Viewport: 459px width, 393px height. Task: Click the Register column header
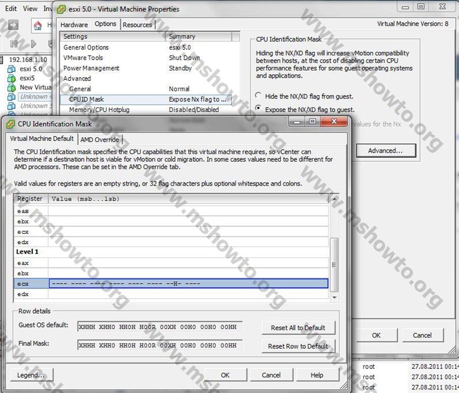coord(31,199)
